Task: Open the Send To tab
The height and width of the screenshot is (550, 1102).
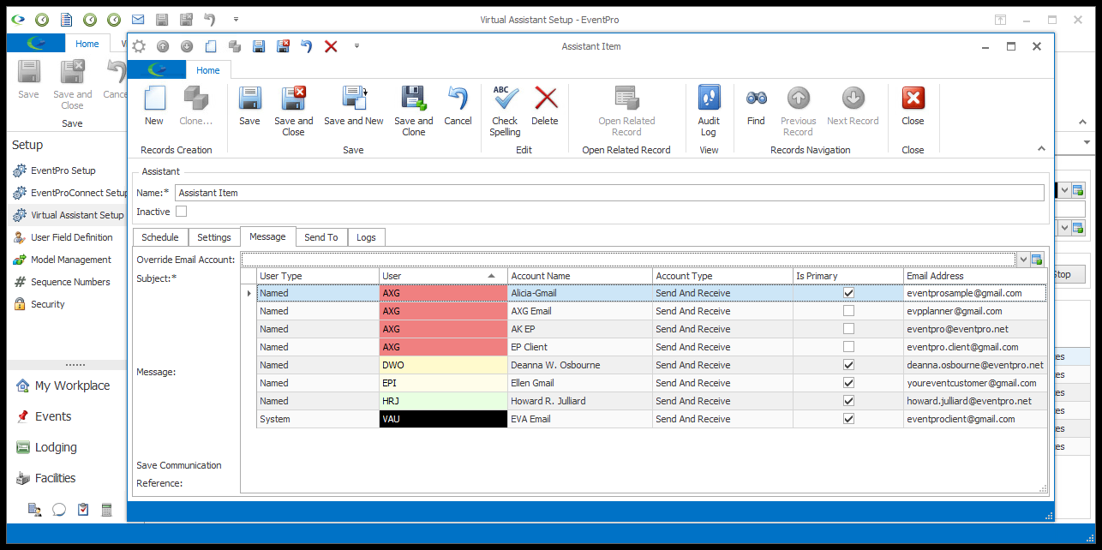Action: (321, 237)
